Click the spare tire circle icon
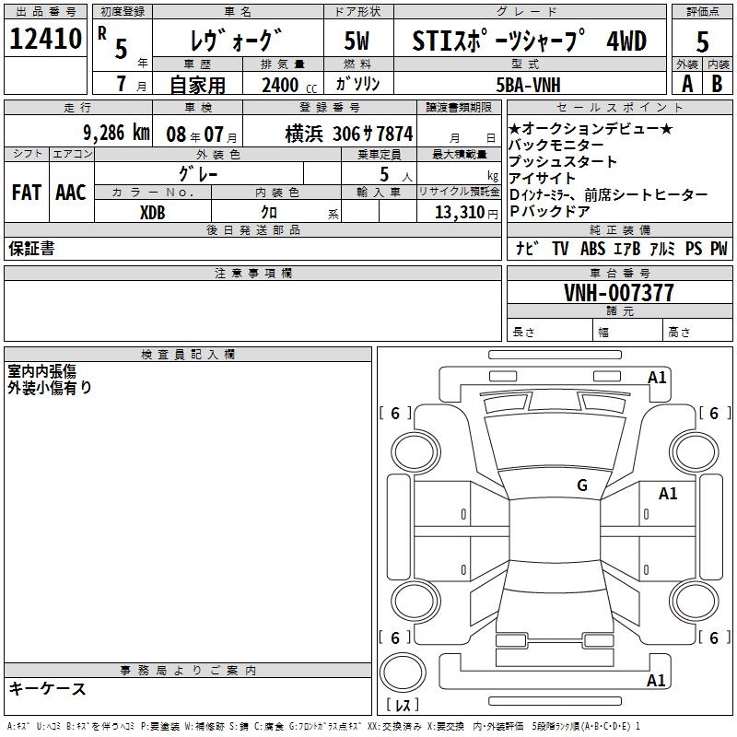The height and width of the screenshot is (737, 737). point(403,672)
